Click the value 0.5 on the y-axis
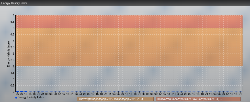Image resolution: width=250 pixels, height=102 pixels. click(x=13, y=85)
